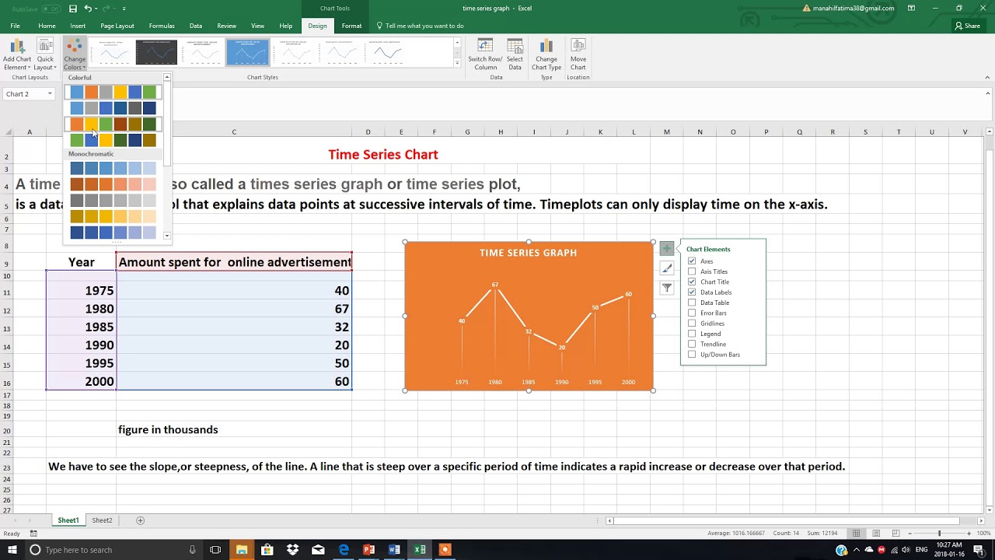Viewport: 995px width, 560px height.
Task: Select the orange Monochromatic palette row
Action: click(x=113, y=184)
